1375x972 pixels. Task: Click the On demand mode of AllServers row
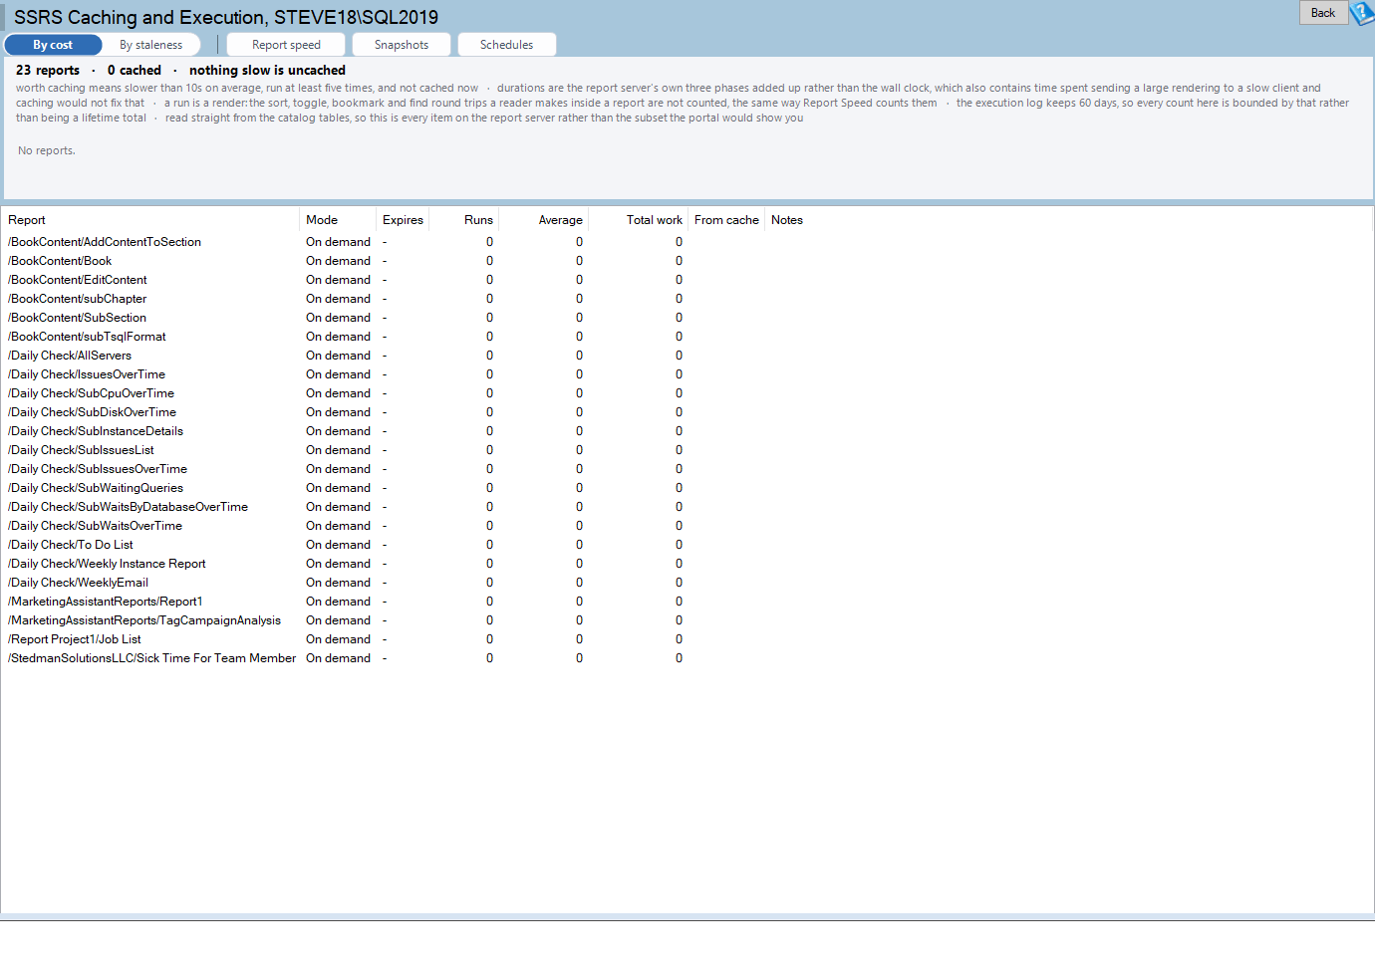click(338, 356)
